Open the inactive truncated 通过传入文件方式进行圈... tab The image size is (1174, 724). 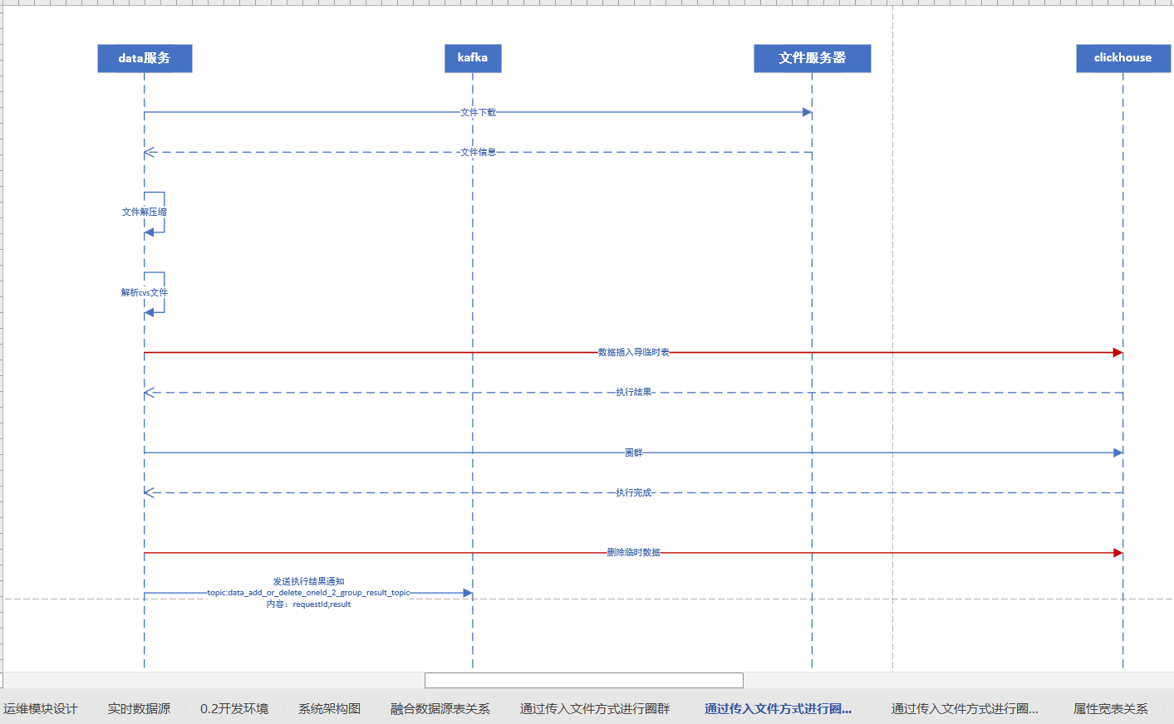[965, 708]
